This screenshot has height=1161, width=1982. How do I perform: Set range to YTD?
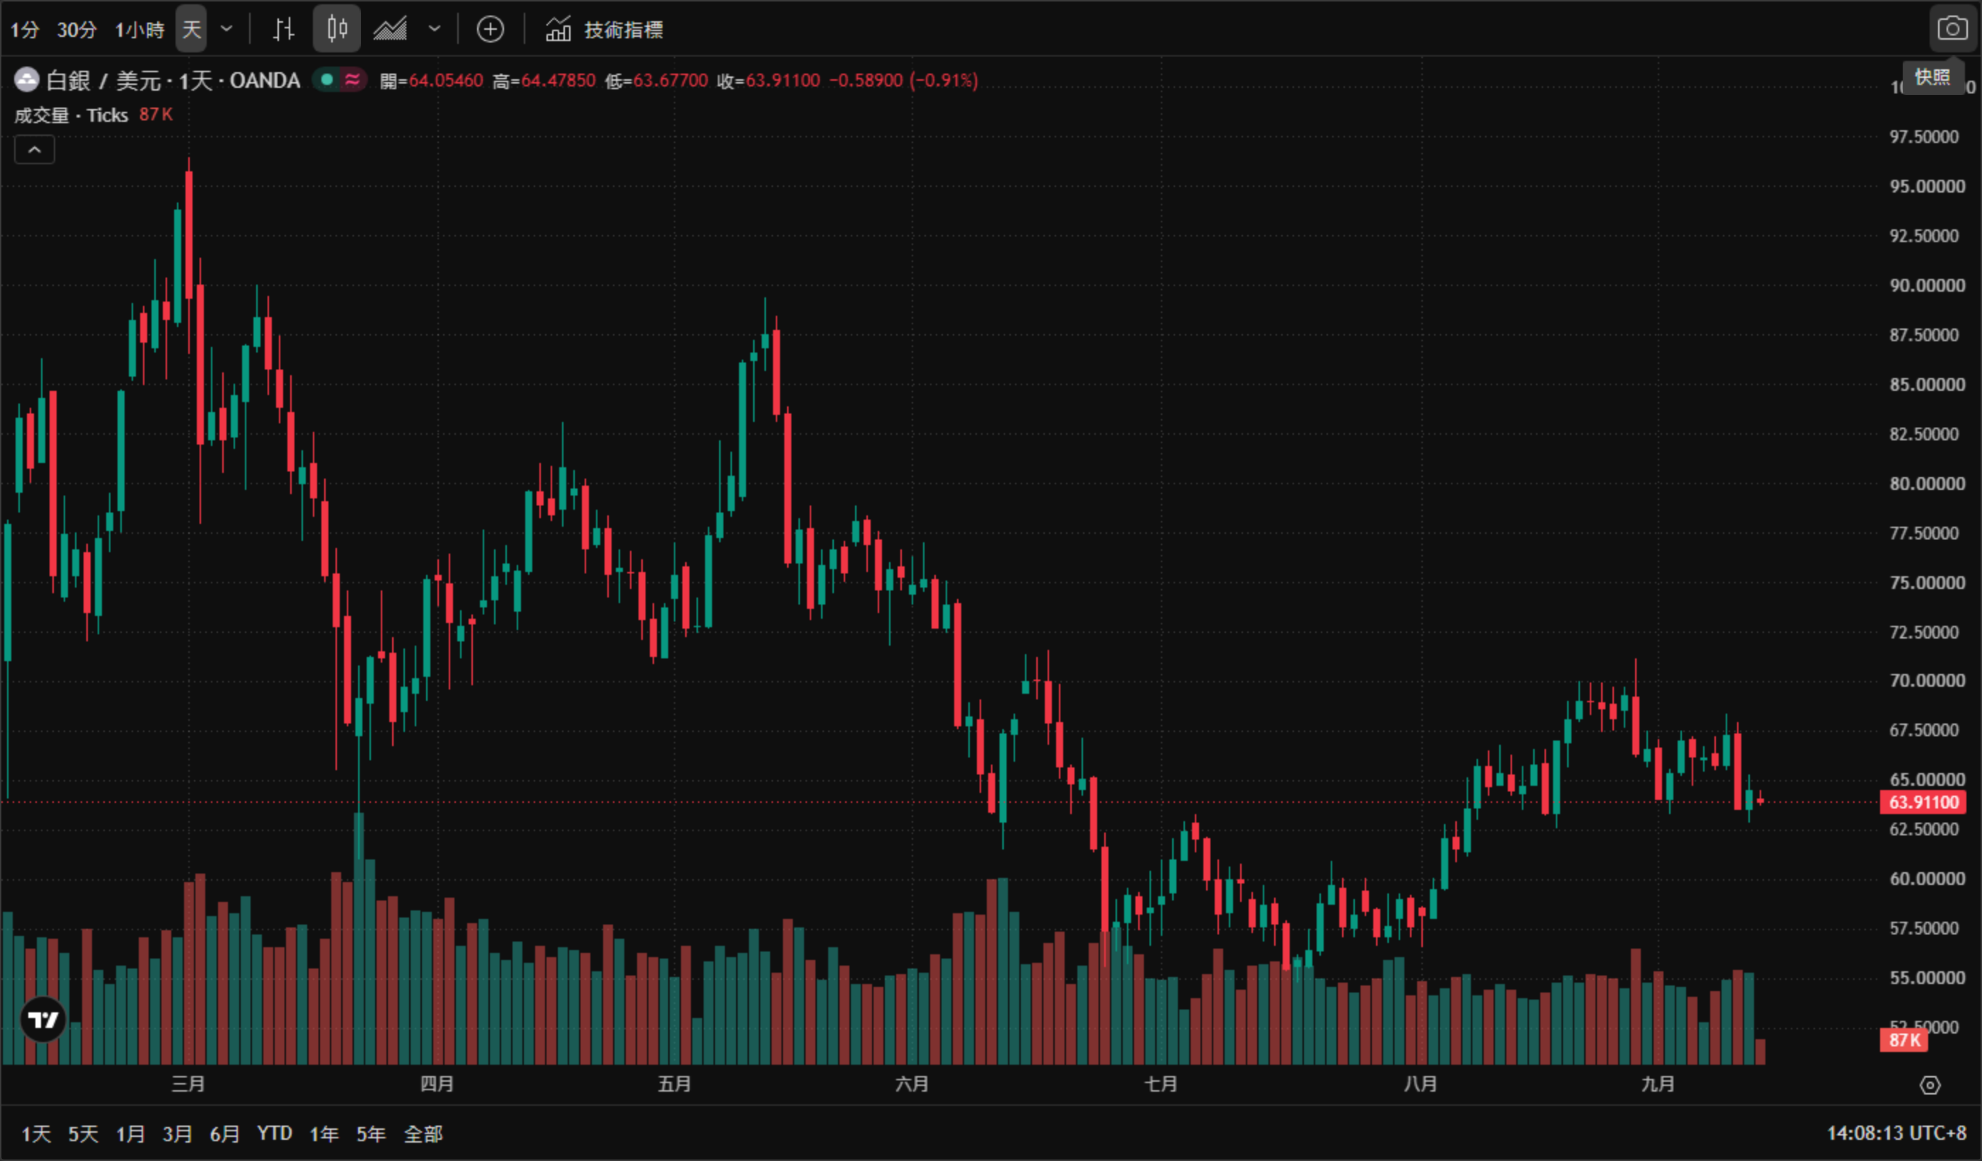275,1133
